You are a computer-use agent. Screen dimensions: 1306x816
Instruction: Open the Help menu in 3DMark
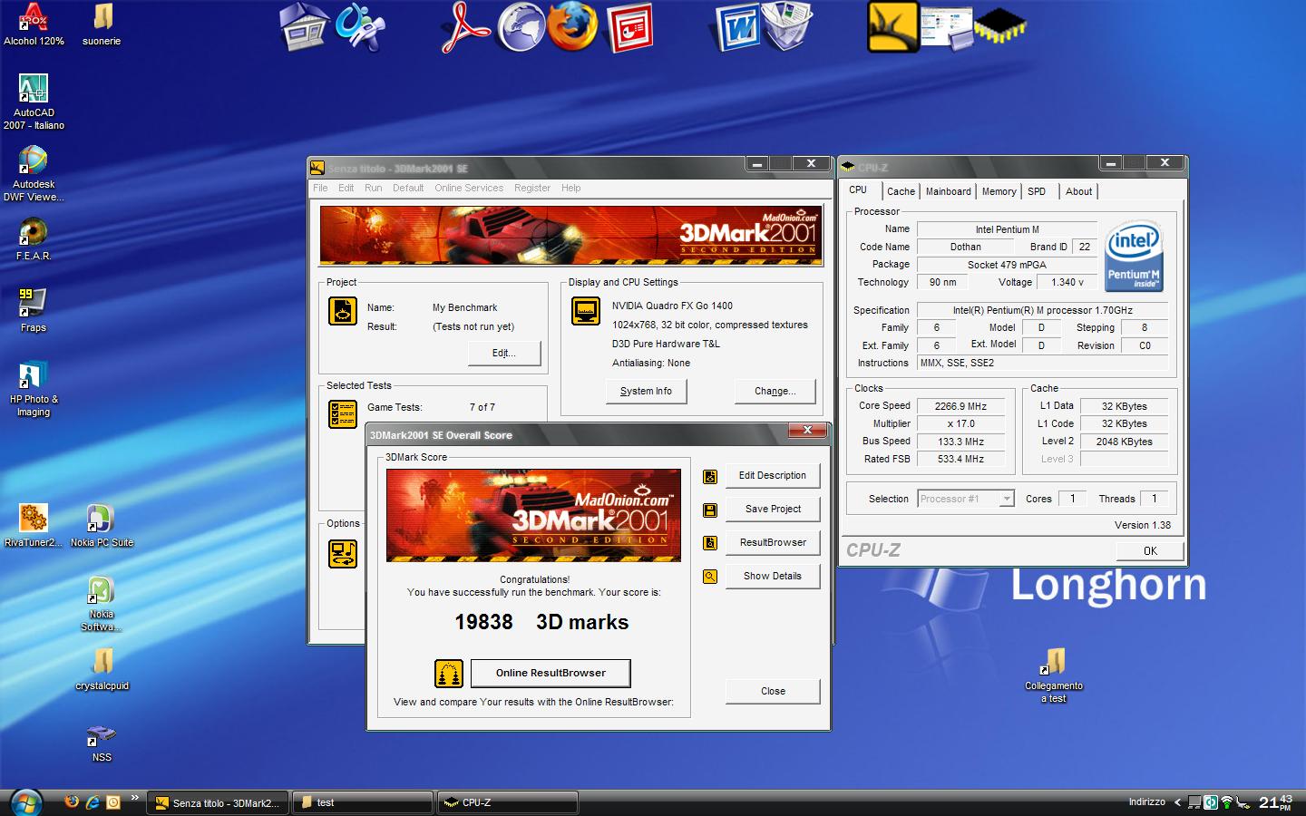[570, 188]
